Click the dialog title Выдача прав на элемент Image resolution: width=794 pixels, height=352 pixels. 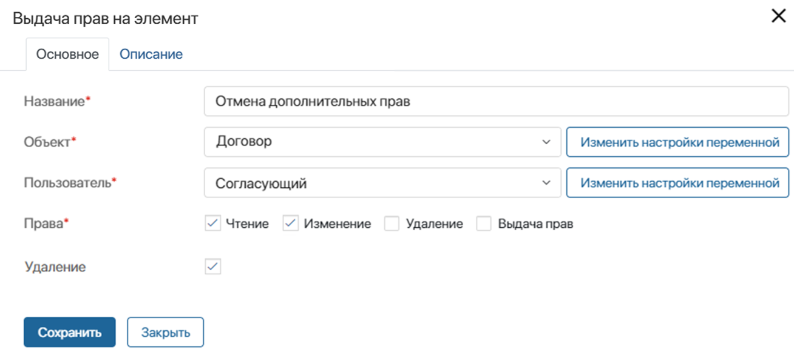106,18
